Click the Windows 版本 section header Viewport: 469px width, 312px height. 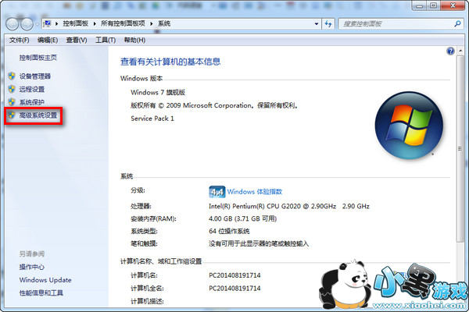pyautogui.click(x=141, y=79)
